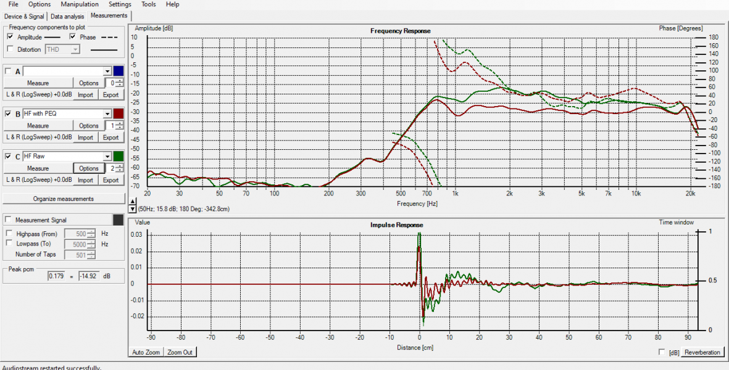Click the down arrow beside the frequency axis
The image size is (729, 370).
(x=132, y=208)
